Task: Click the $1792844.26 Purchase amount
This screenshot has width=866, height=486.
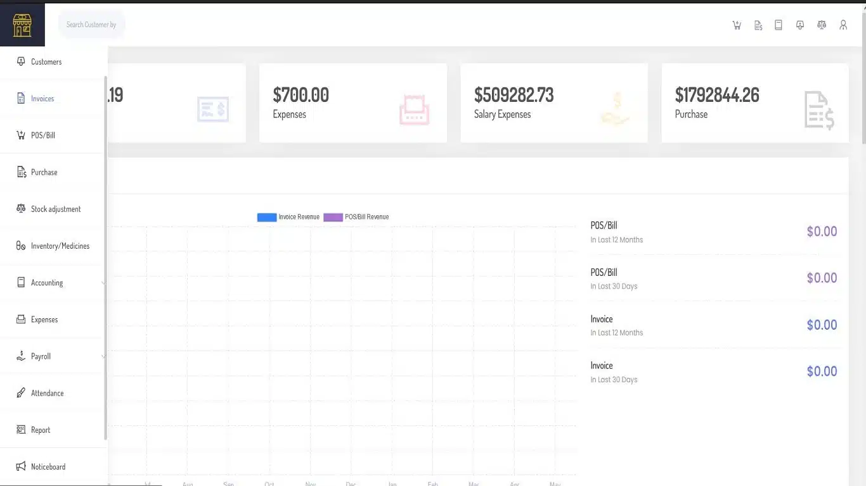Action: click(717, 95)
